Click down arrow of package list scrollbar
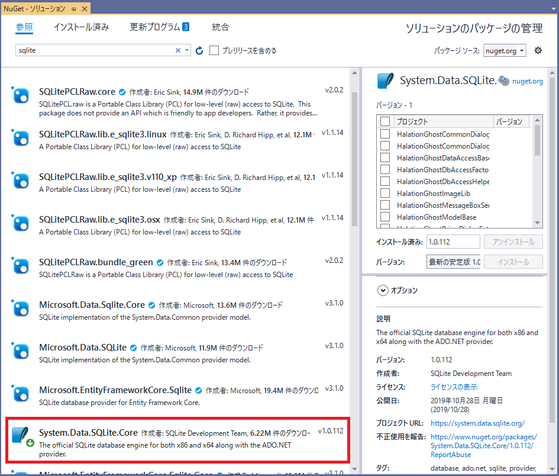 pyautogui.click(x=354, y=469)
